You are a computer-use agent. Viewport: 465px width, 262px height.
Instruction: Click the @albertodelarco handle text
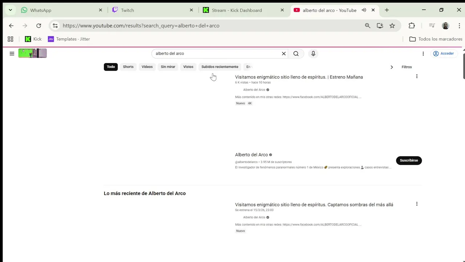coord(246,162)
